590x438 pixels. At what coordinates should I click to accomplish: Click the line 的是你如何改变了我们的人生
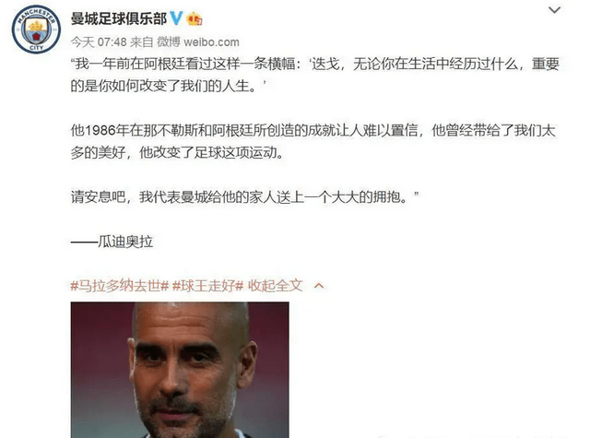pos(168,86)
